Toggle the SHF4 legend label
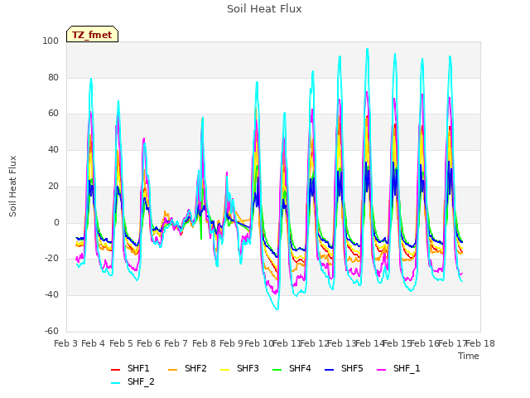530x398 pixels. 300,368
